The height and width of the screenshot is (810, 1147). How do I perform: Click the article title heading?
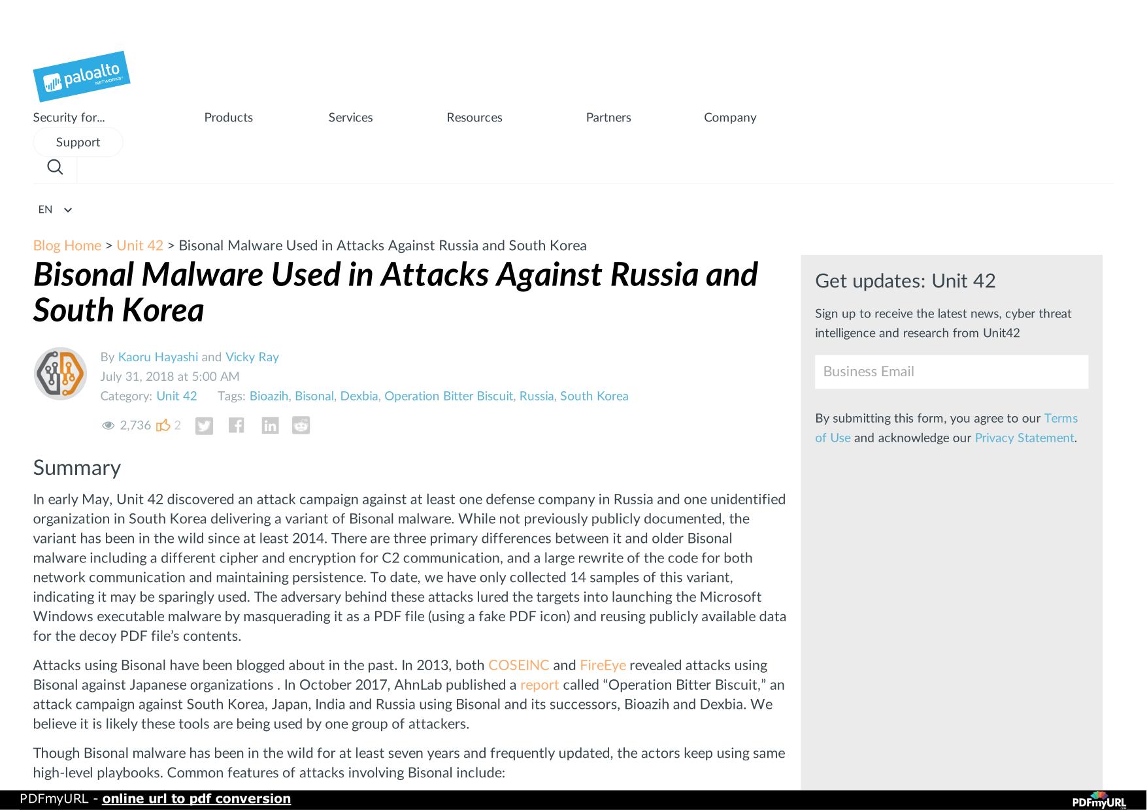(395, 292)
